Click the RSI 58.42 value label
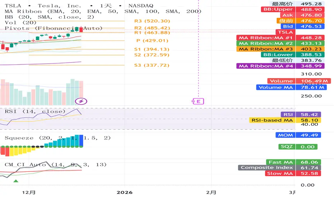 click(x=301, y=115)
